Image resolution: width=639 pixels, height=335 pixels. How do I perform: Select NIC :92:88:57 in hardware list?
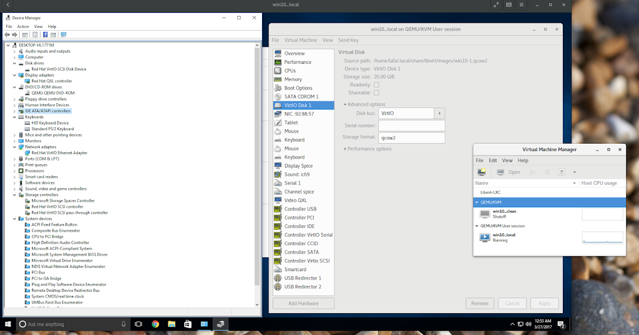(304, 114)
